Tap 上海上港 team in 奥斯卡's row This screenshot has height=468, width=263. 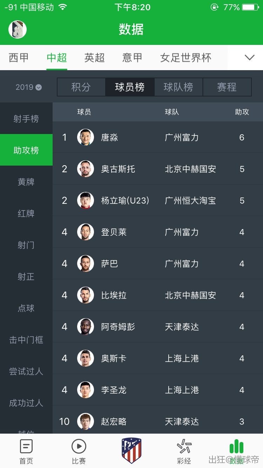click(x=182, y=358)
